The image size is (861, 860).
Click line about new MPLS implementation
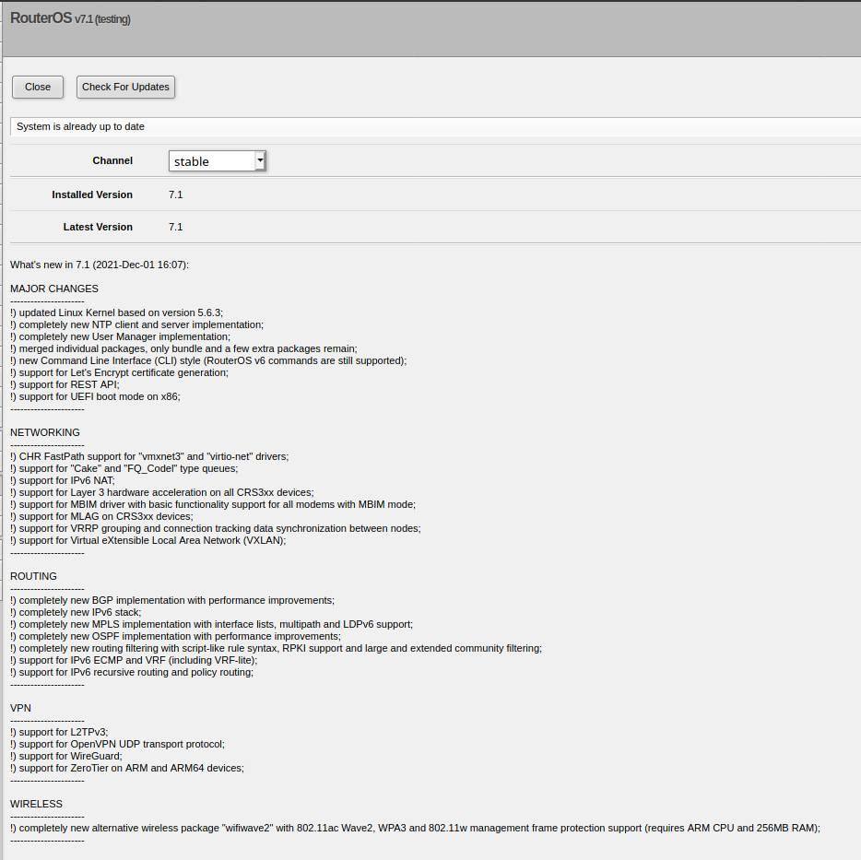coord(211,624)
